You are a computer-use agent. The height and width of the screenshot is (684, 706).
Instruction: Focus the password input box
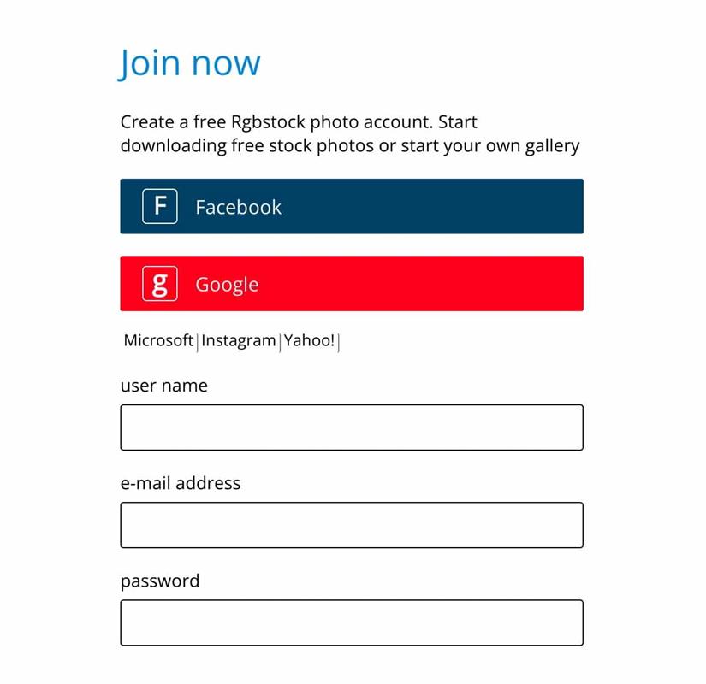[x=352, y=622]
